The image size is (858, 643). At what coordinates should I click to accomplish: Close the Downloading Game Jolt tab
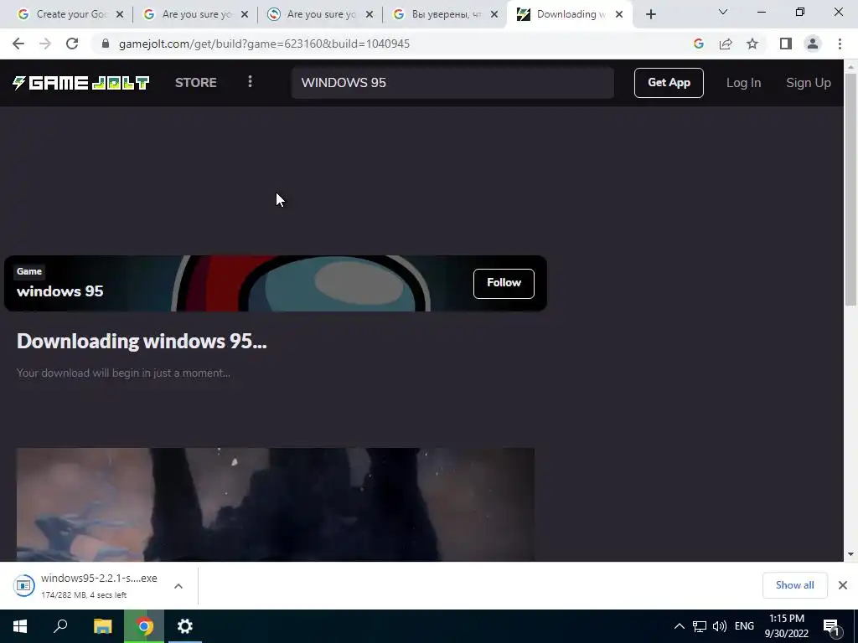(x=619, y=15)
